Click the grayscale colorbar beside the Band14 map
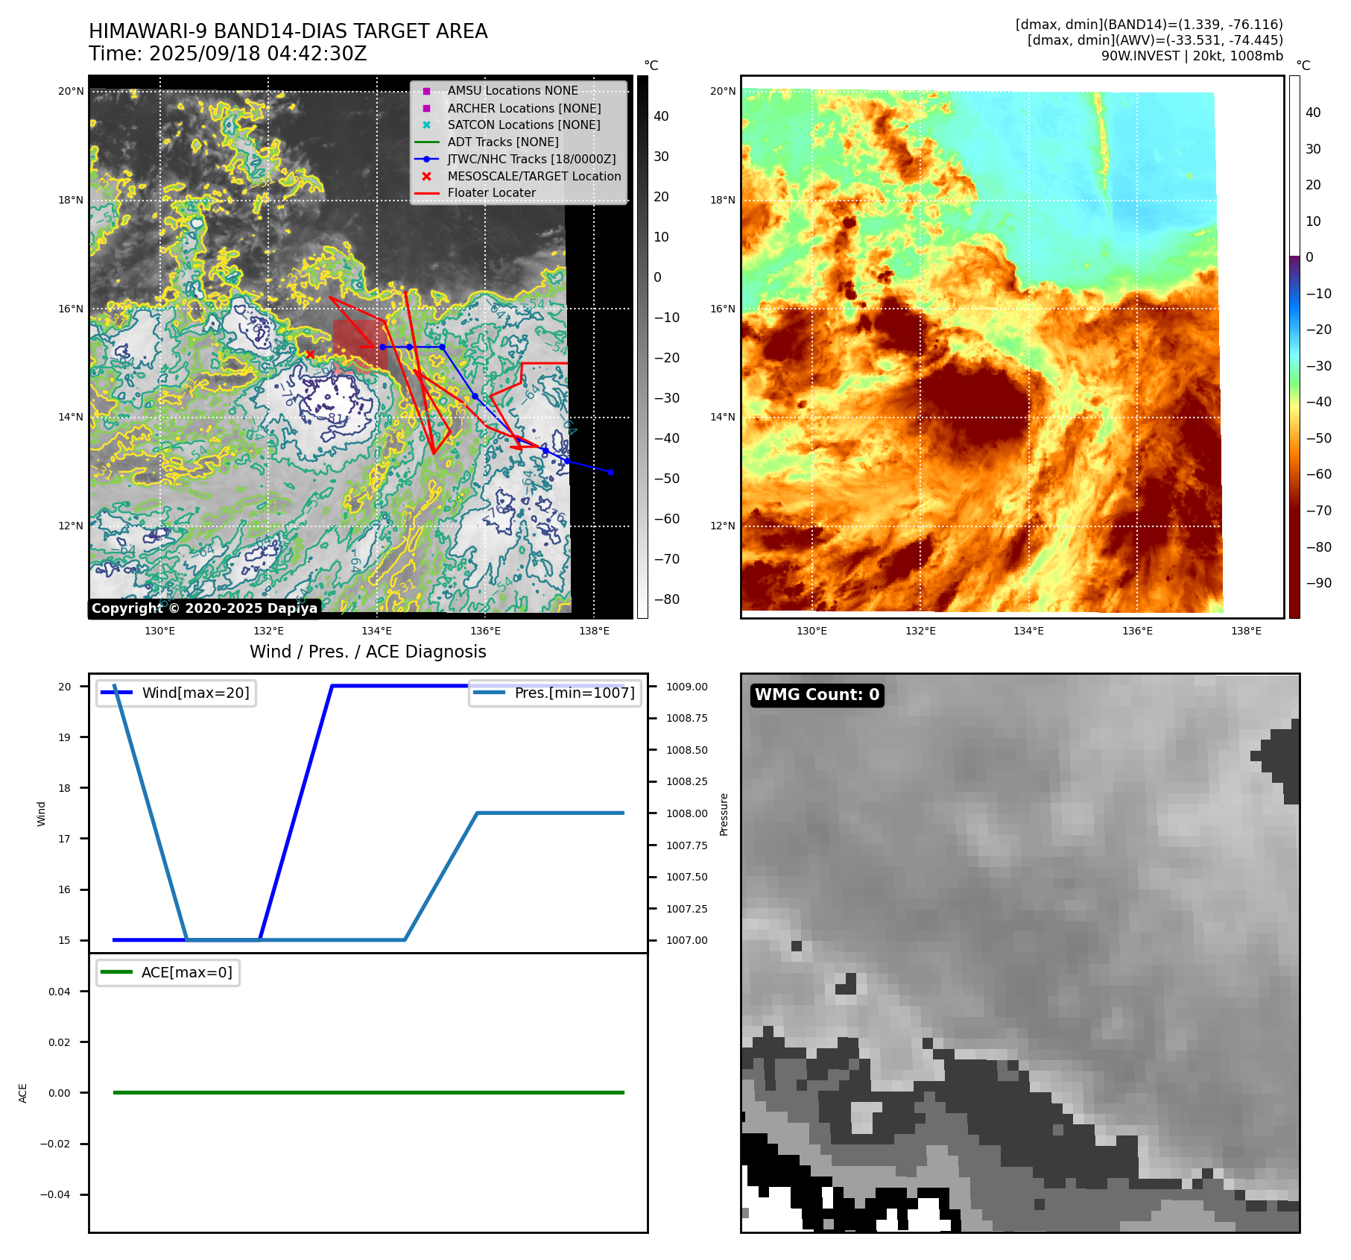The width and height of the screenshot is (1351, 1260). tap(642, 347)
